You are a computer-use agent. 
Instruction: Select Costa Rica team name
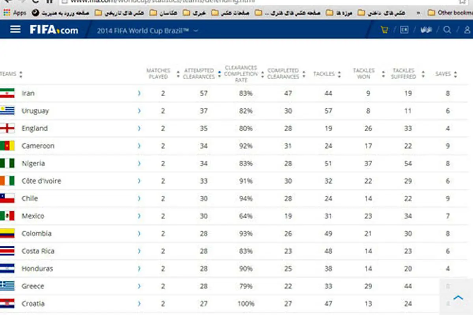(38, 251)
